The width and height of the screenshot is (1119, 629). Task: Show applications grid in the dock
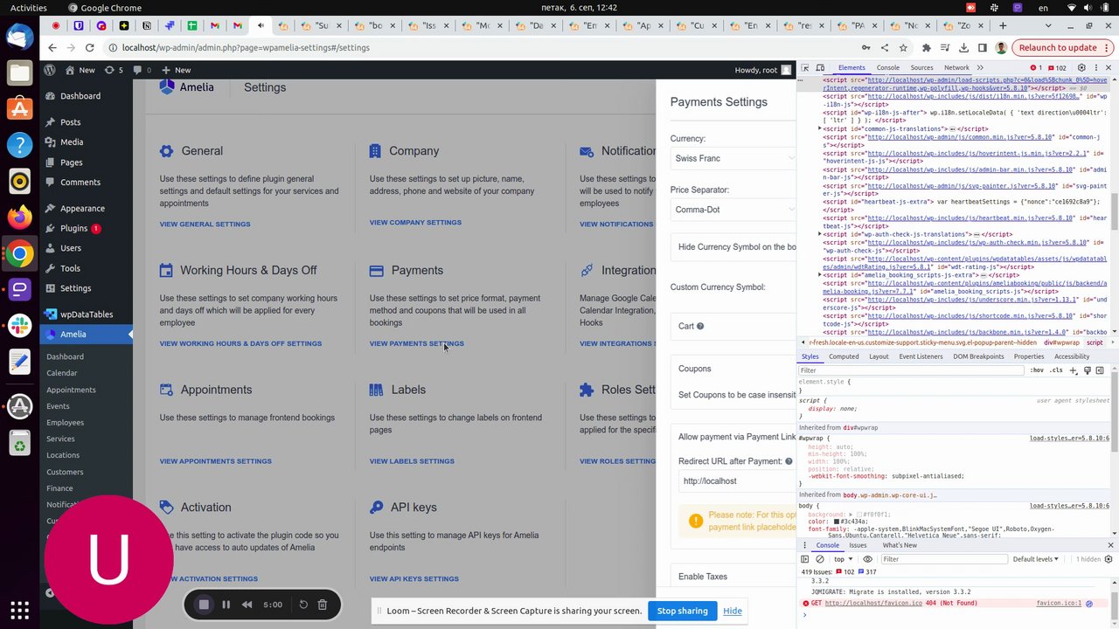pyautogui.click(x=19, y=610)
